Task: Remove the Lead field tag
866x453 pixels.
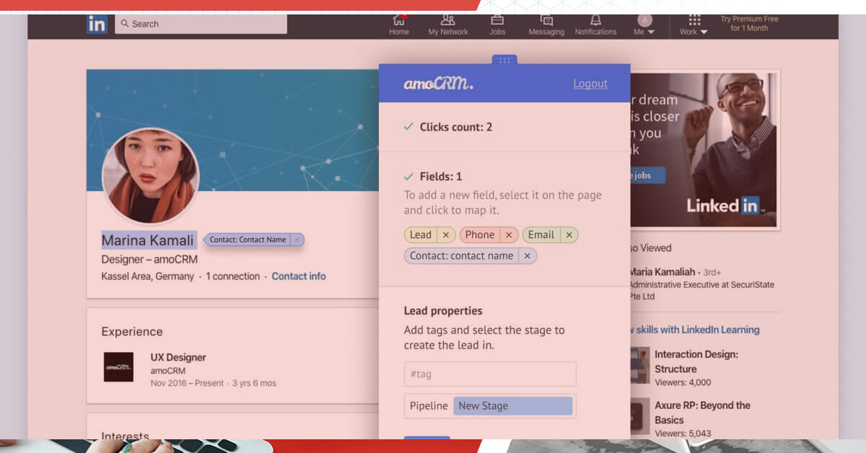Action: 446,234
